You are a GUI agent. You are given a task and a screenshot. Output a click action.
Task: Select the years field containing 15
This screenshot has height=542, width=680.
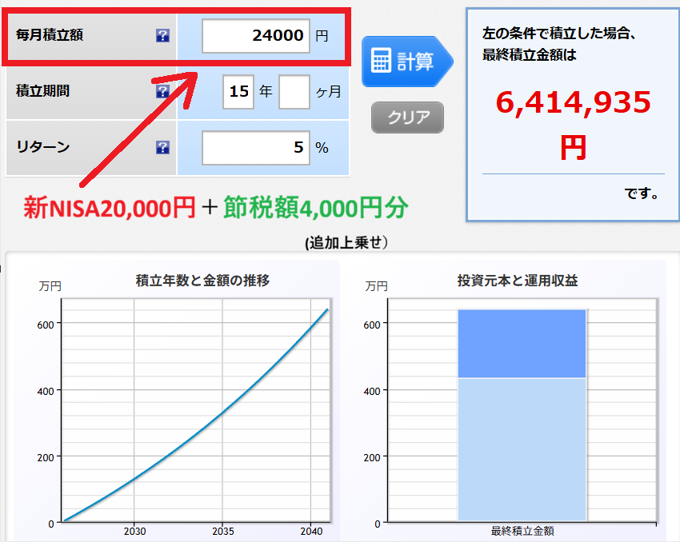238,92
